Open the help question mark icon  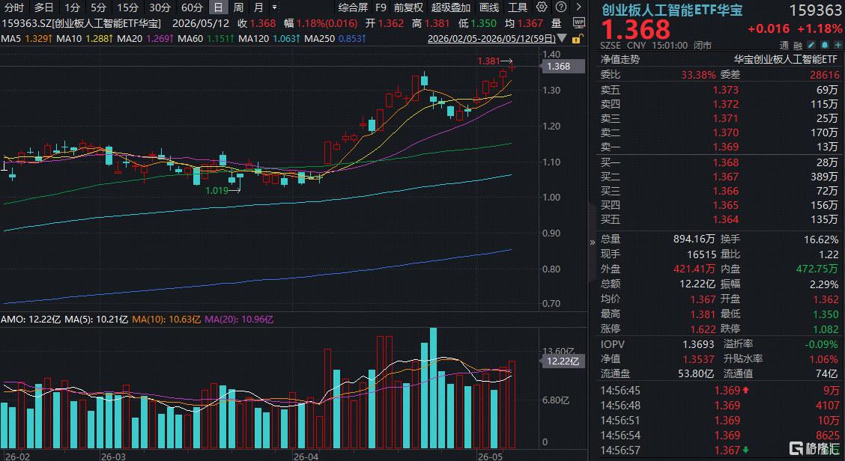[x=561, y=7]
